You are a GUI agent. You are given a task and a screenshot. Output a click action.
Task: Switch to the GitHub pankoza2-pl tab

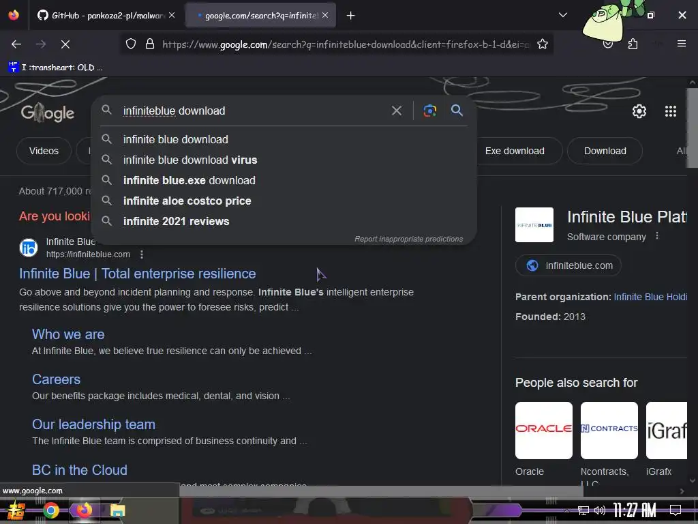(x=101, y=16)
